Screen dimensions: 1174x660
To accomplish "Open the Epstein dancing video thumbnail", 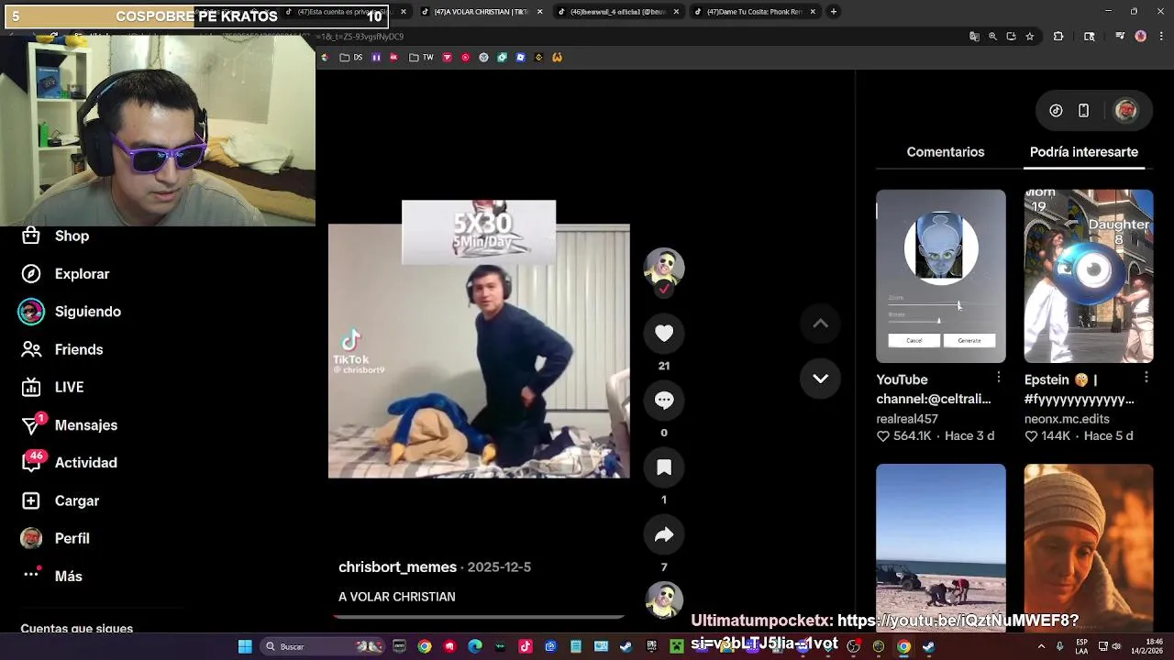I will pos(1088,276).
